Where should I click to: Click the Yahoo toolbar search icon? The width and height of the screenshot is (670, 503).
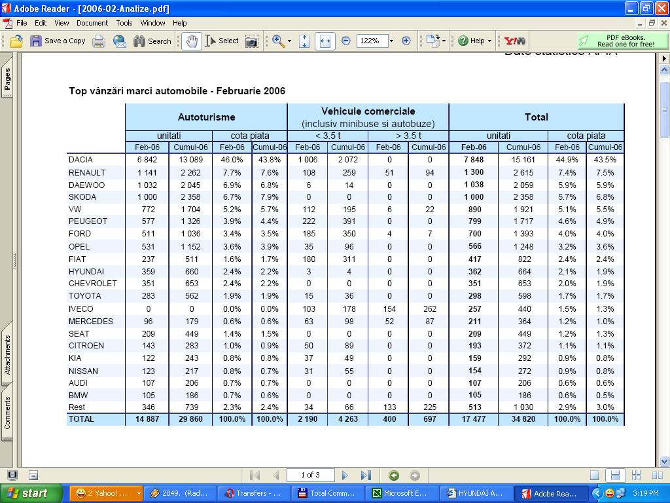tap(515, 41)
